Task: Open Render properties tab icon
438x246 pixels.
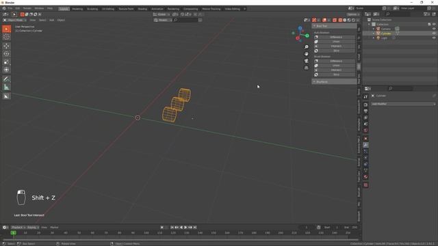Action: pyautogui.click(x=365, y=105)
